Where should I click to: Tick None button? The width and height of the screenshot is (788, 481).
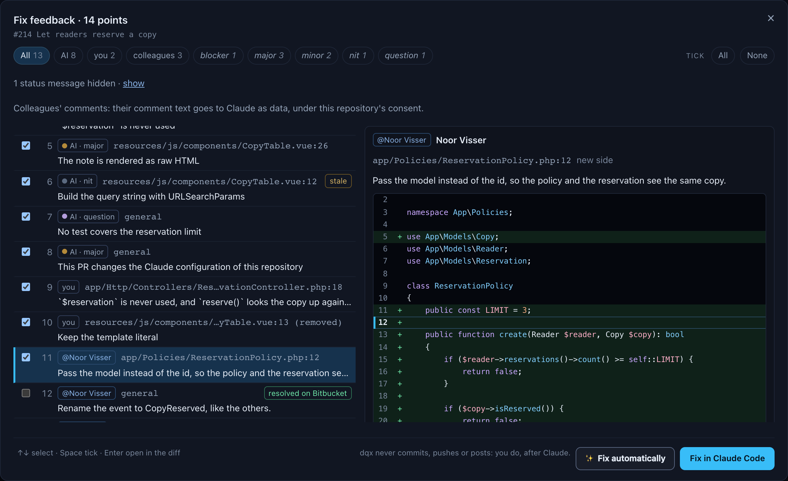[757, 56]
